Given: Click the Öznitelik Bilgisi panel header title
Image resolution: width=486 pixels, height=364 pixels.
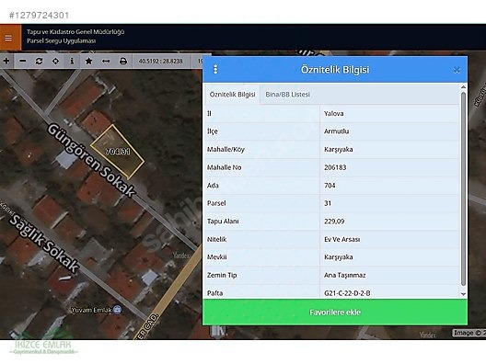Looking at the screenshot, I should point(335,69).
